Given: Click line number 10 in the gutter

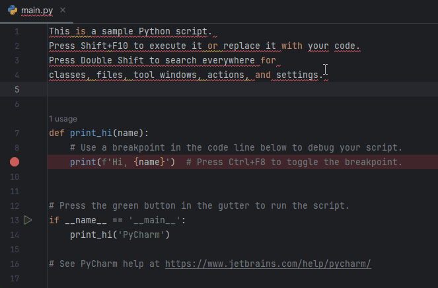Looking at the screenshot, I should pos(15,177).
